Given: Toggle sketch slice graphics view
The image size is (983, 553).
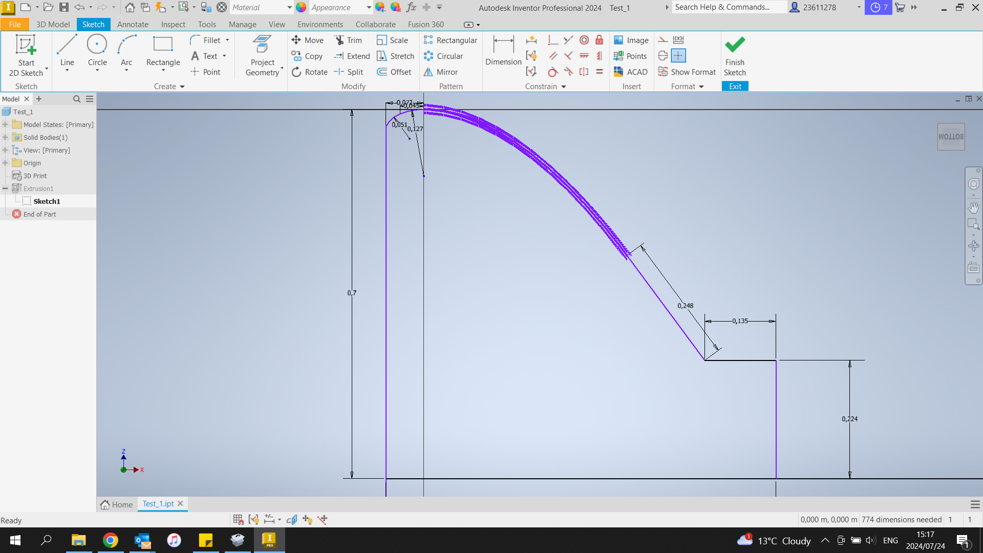Looking at the screenshot, I should pyautogui.click(x=291, y=519).
